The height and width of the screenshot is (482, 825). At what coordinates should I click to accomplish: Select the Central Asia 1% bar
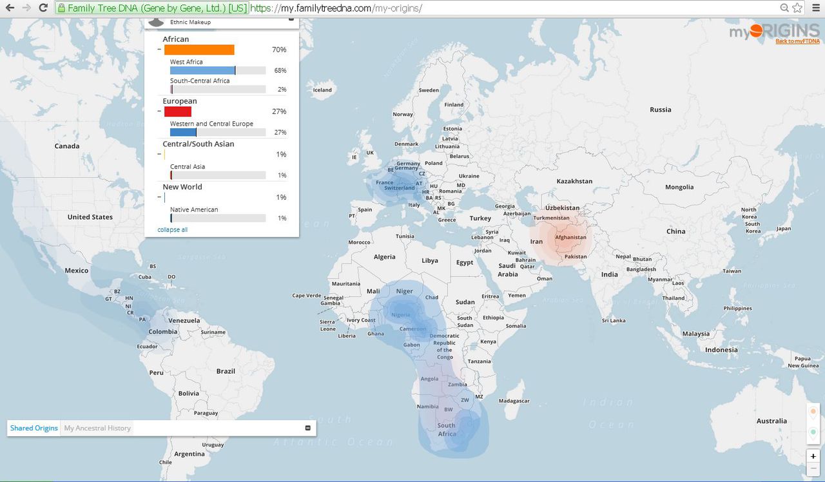tap(218, 175)
